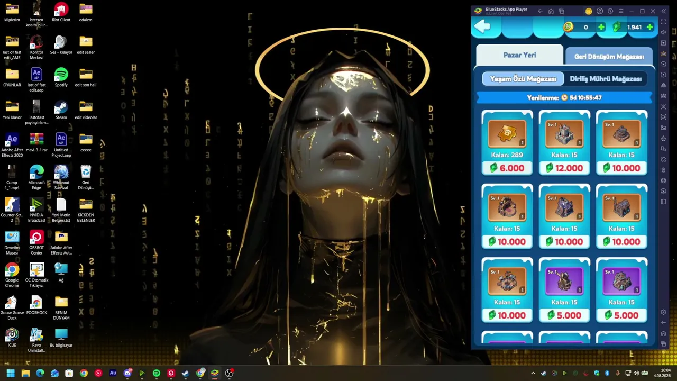Open the BlueStacks account profile icon
The height and width of the screenshot is (381, 677).
tap(600, 11)
